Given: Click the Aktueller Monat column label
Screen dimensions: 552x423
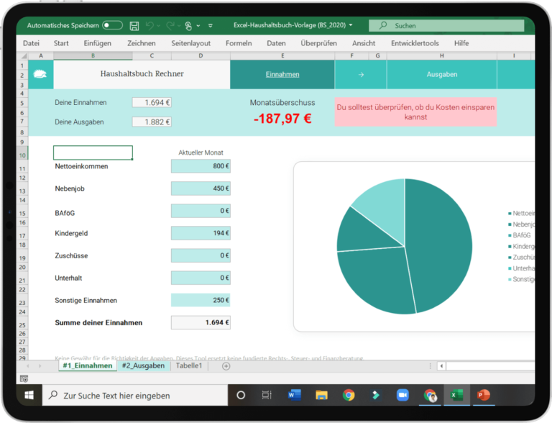Looking at the screenshot, I should pyautogui.click(x=201, y=153).
